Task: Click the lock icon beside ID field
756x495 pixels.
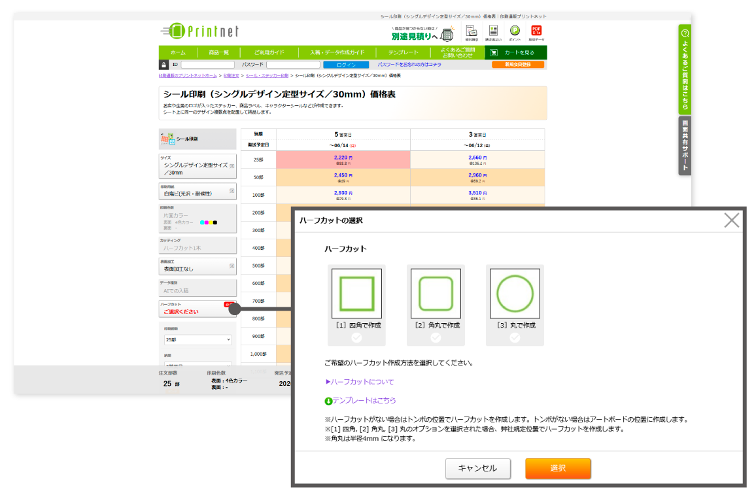Action: pyautogui.click(x=164, y=65)
